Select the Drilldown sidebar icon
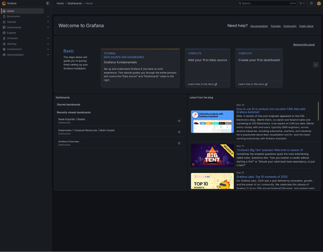Screen dimensions: 323x252 pos(4,38)
